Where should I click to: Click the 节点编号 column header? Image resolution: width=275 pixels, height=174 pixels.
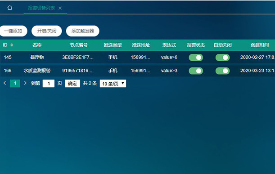[x=79, y=45]
